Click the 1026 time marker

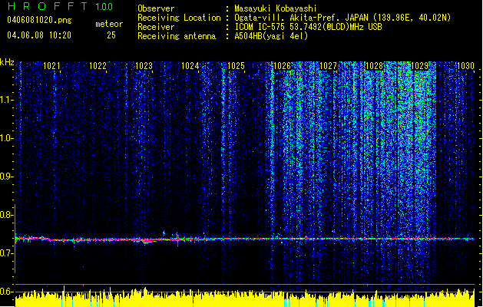(282, 65)
